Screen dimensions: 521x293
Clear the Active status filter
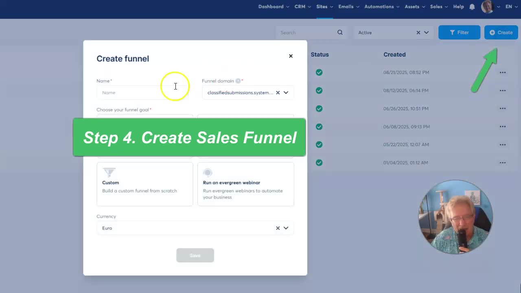click(x=418, y=33)
